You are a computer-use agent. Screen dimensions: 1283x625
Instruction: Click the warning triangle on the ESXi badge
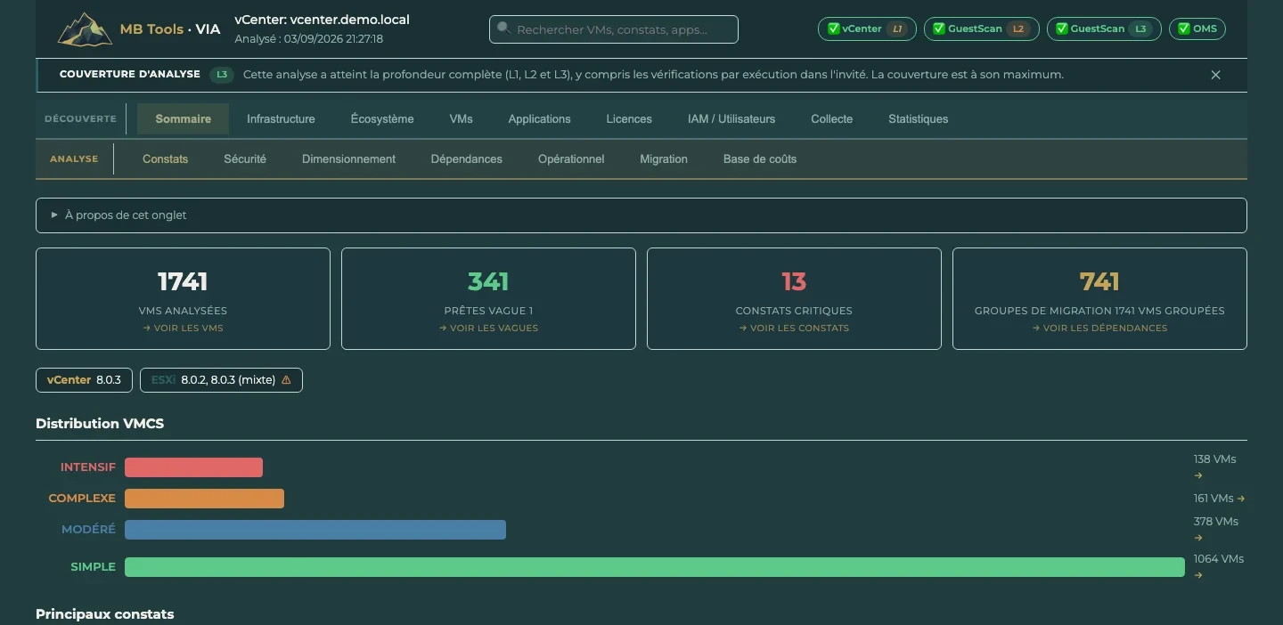(x=286, y=379)
